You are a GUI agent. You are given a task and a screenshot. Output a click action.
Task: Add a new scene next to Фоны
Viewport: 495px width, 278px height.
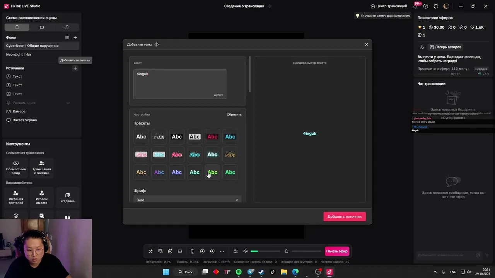pyautogui.click(x=75, y=37)
